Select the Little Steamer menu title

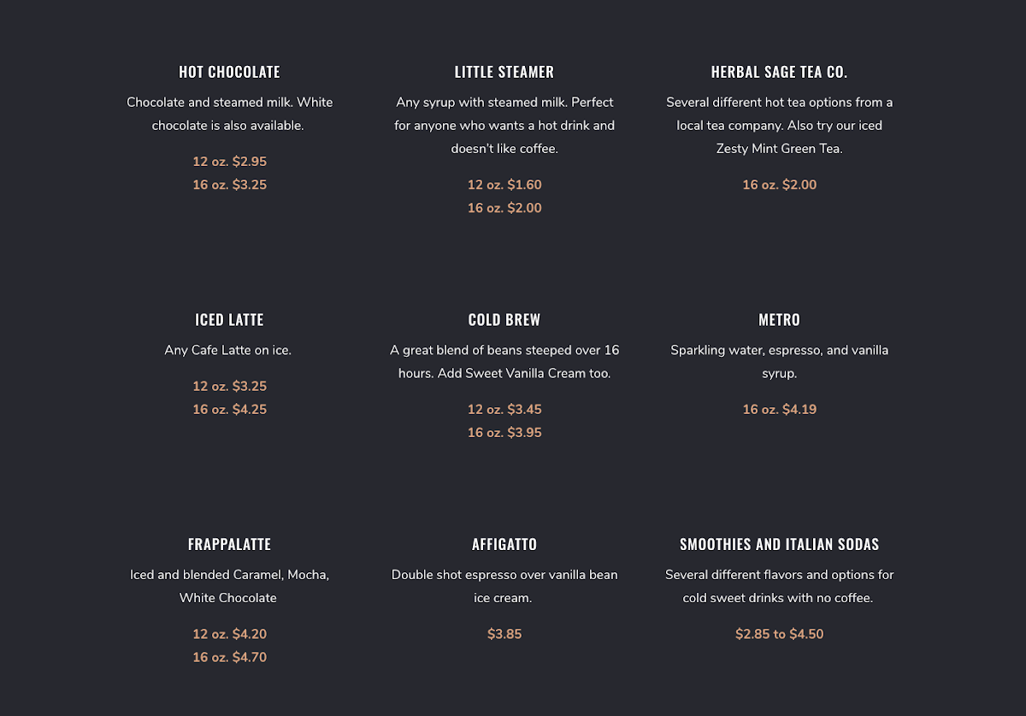pos(504,72)
